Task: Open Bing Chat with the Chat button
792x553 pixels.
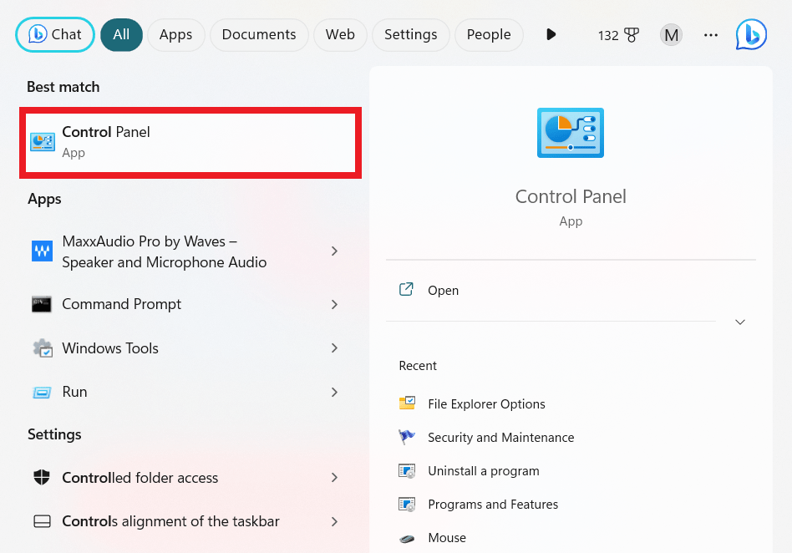Action: [x=54, y=34]
